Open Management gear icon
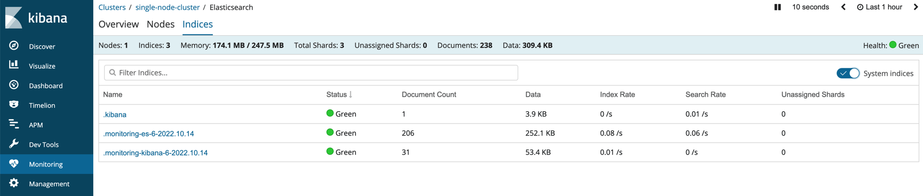The width and height of the screenshot is (923, 196). (x=14, y=183)
